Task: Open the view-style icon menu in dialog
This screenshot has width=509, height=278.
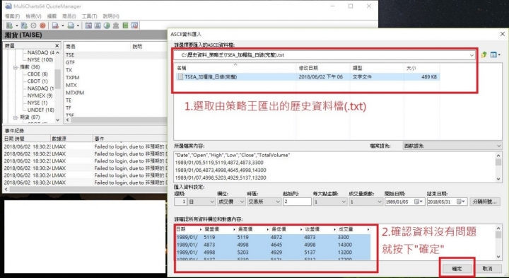Action: point(495,55)
